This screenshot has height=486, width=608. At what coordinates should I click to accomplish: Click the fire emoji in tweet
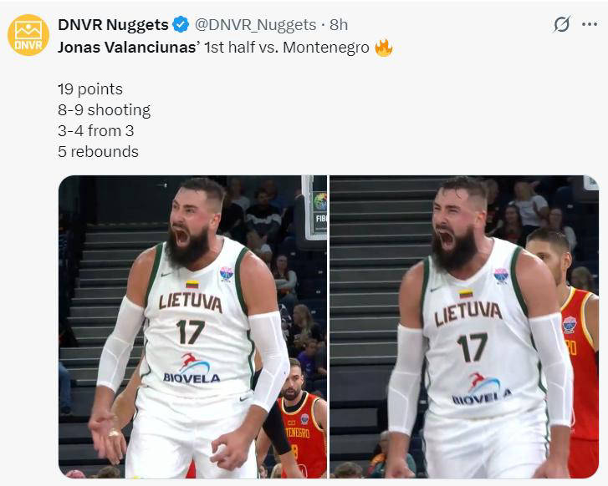(384, 48)
